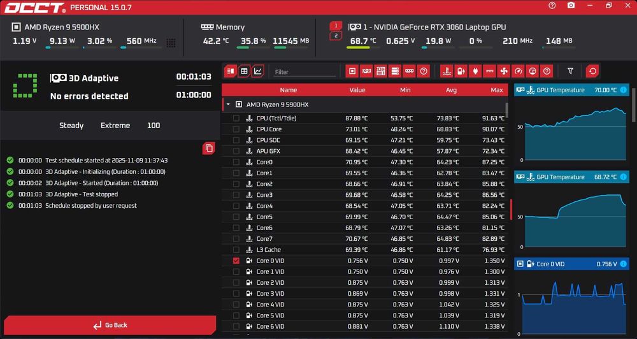Screen dimensions: 637x339
Task: Check the CPU SOC row checkbox
Action: pyautogui.click(x=236, y=140)
